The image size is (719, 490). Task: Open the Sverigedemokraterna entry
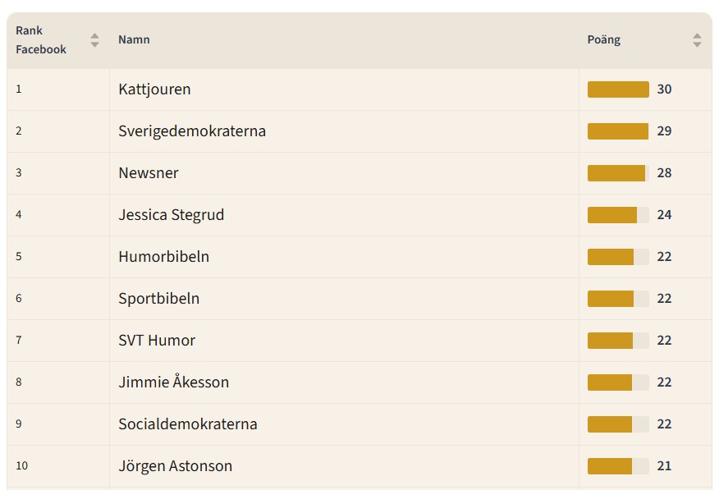point(192,131)
